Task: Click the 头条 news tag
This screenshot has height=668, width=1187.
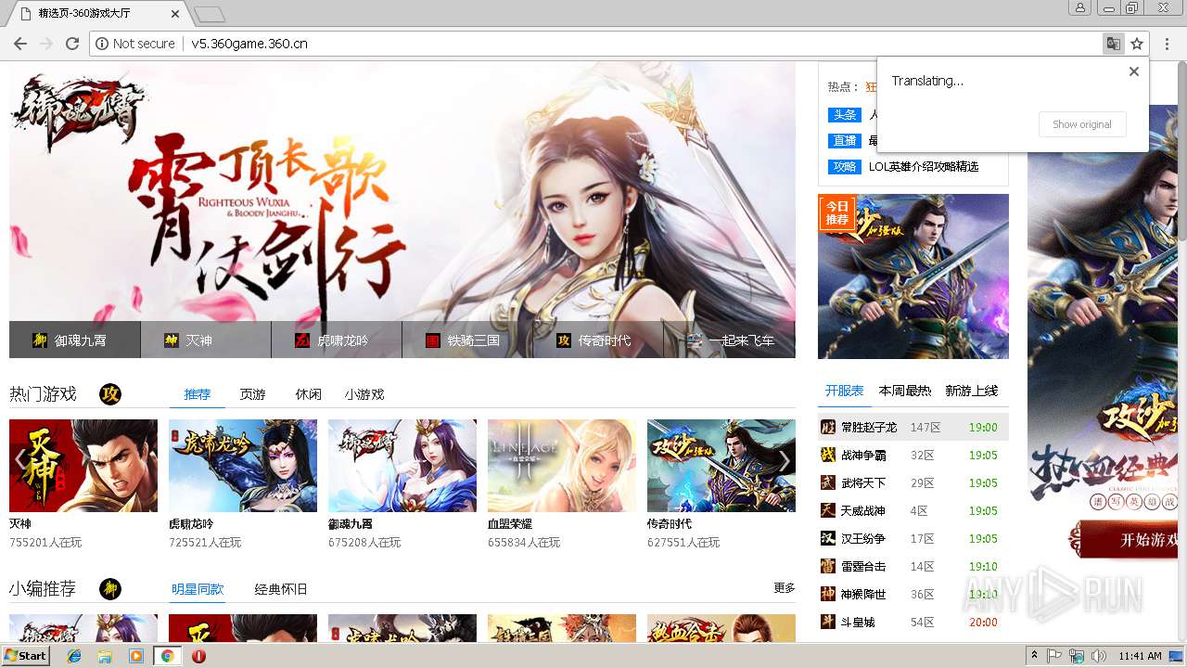Action: pyautogui.click(x=845, y=115)
